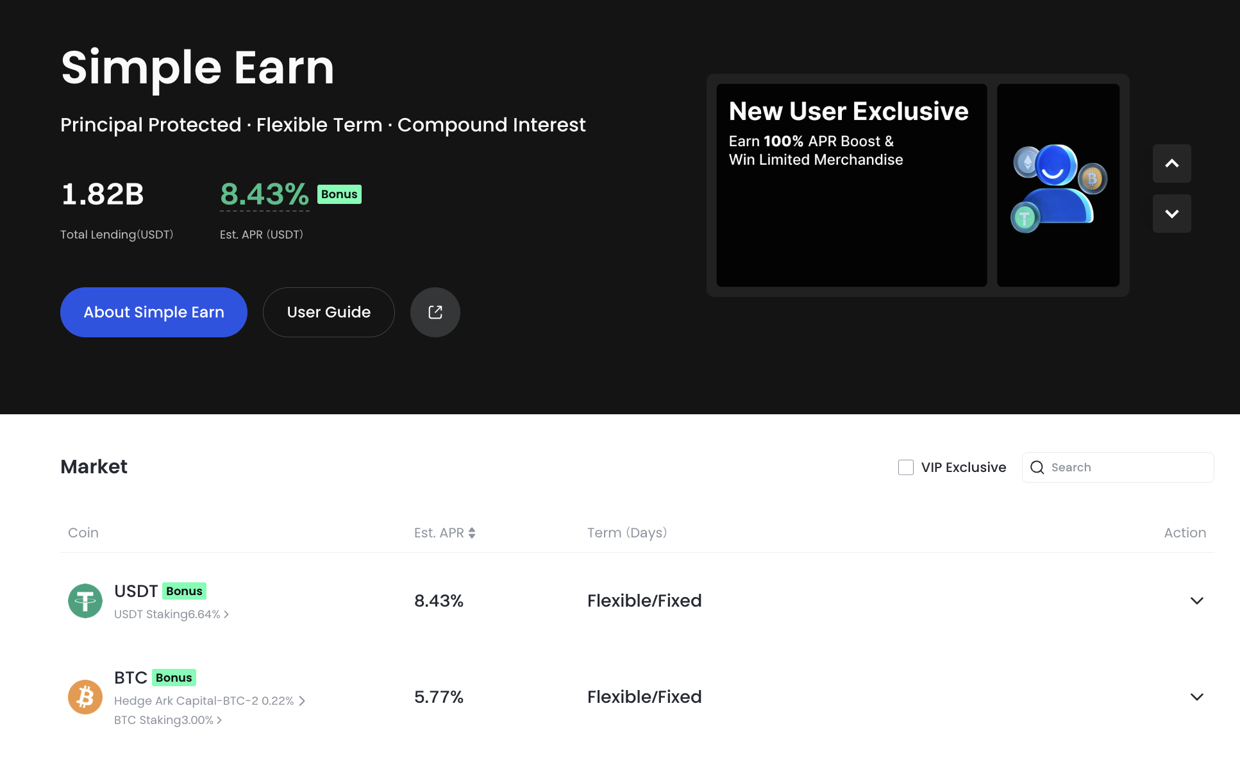Focus the Market search input field

coord(1128,467)
